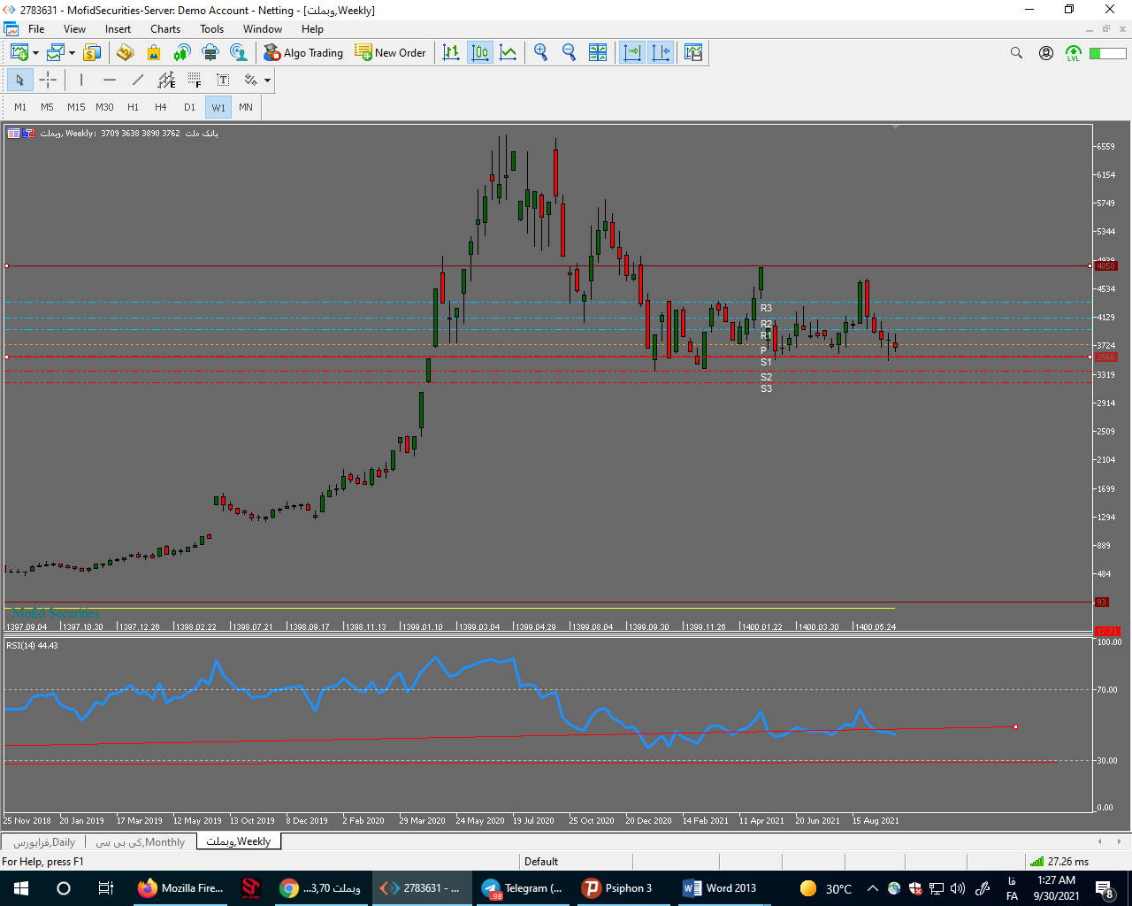1132x906 pixels.
Task: Tile chart windows icon
Action: click(598, 53)
